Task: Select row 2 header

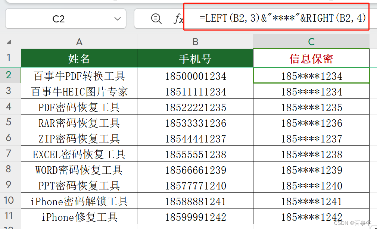Action: tap(9, 75)
